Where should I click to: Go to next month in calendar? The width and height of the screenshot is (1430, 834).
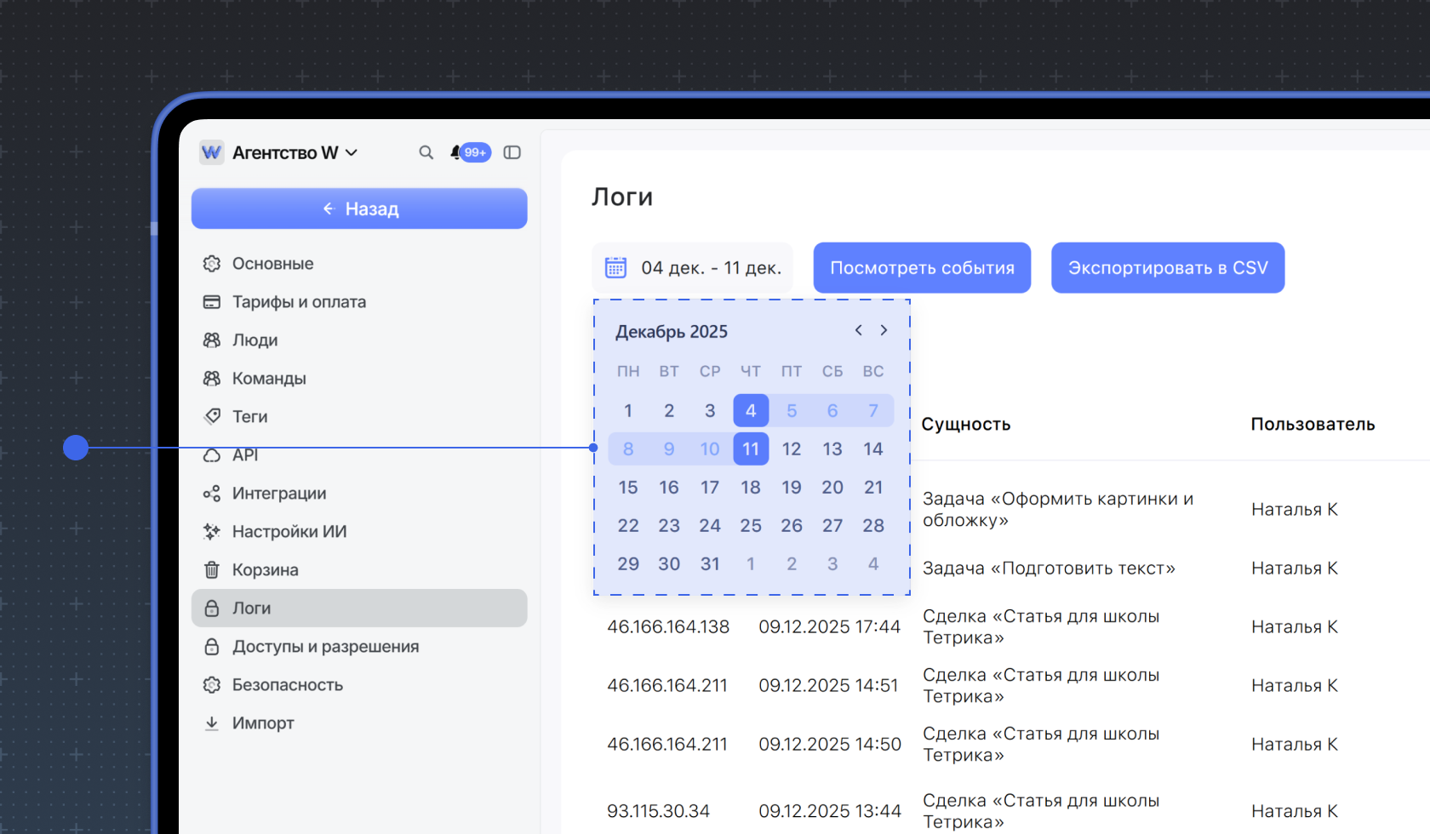(x=884, y=330)
